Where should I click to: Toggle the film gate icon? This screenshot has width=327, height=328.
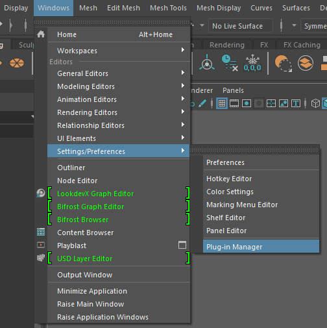[x=234, y=103]
